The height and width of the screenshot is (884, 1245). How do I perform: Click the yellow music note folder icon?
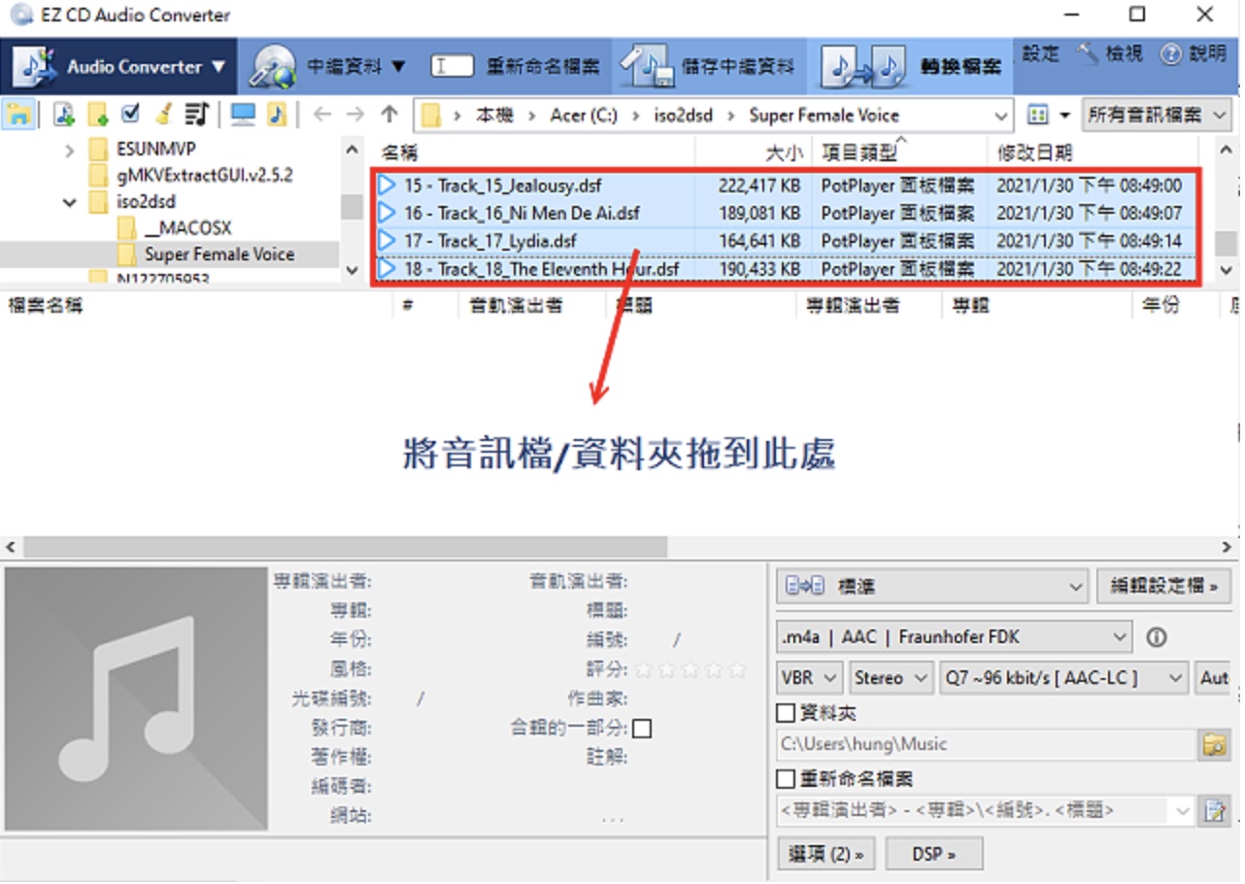277,115
